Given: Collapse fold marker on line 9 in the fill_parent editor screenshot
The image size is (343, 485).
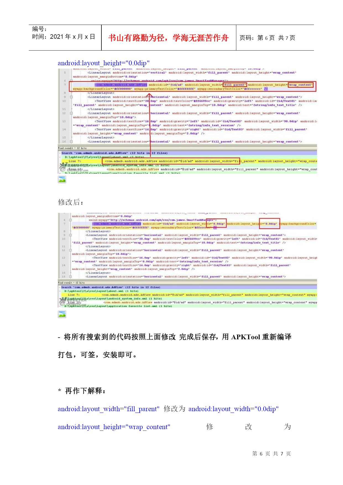Looking at the screenshot, I should [71, 97].
